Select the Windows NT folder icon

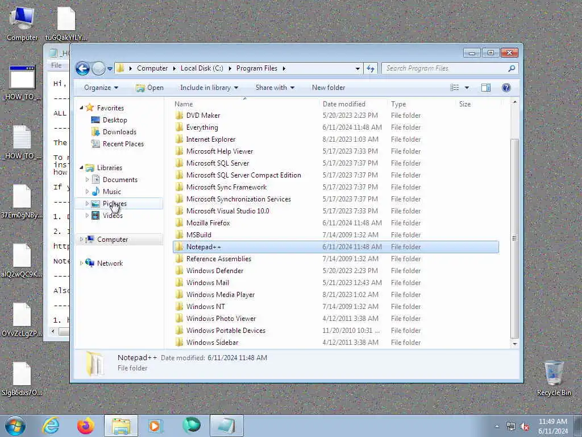[x=179, y=307]
